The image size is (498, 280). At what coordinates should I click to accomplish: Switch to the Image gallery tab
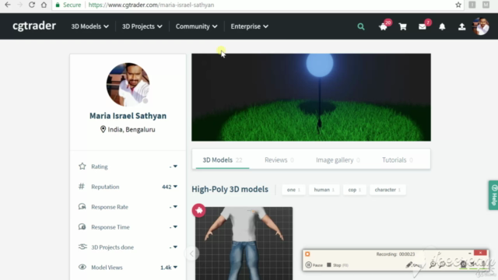(338, 160)
